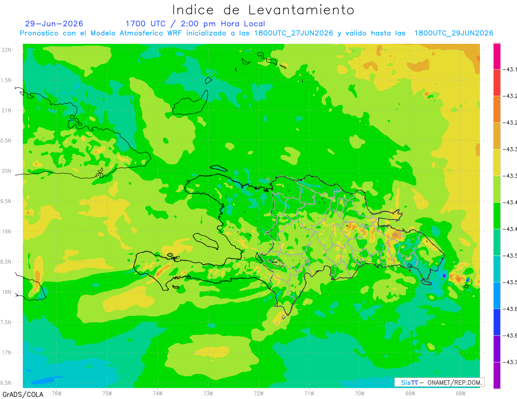Screen dimensions: 517x399
Task: Select the bright green swatch in the color bar
Action: [x=497, y=216]
